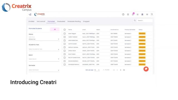Click the Batch column header
The height and width of the screenshot is (100, 178).
tap(98, 30)
